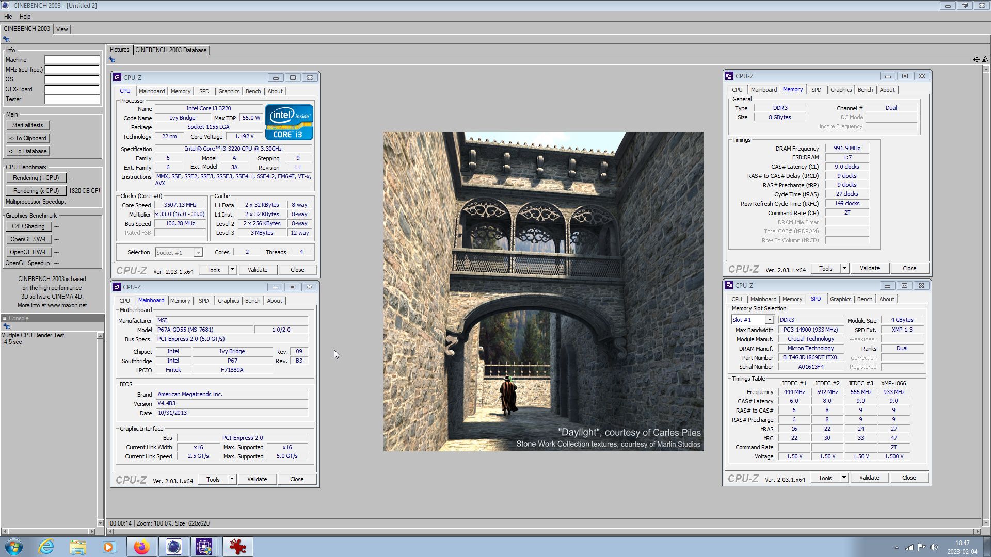
Task: Click the Console panel scroll up arrow
Action: pyautogui.click(x=100, y=336)
